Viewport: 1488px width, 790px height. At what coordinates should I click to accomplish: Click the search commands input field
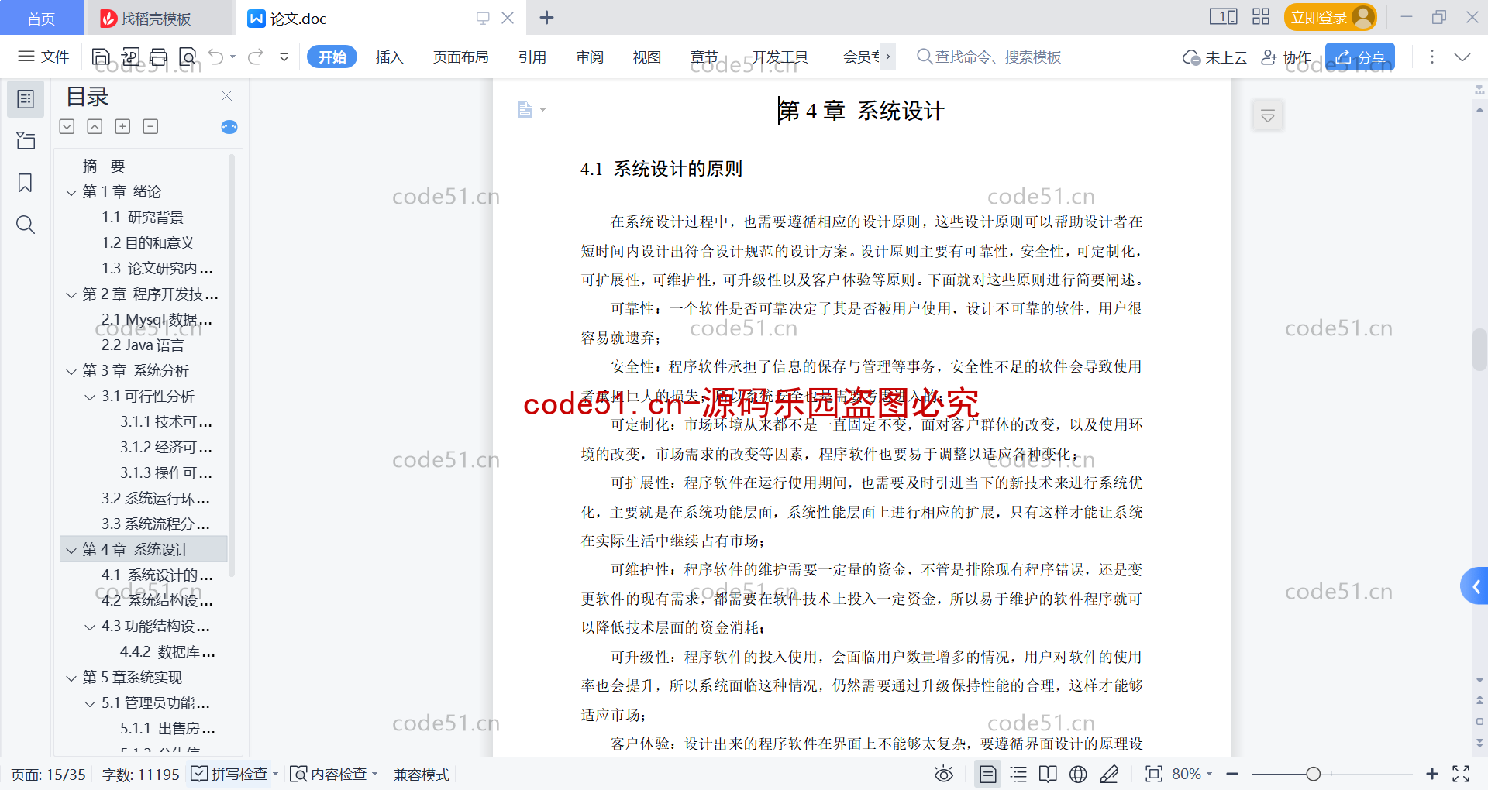coord(990,57)
